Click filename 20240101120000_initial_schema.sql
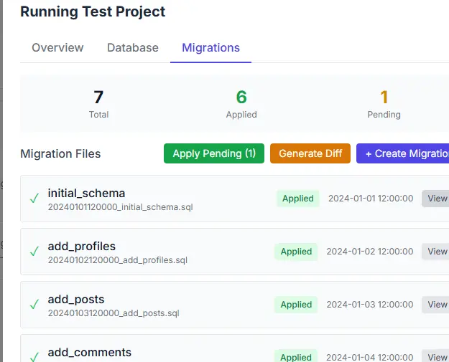The image size is (449, 362). [x=120, y=207]
